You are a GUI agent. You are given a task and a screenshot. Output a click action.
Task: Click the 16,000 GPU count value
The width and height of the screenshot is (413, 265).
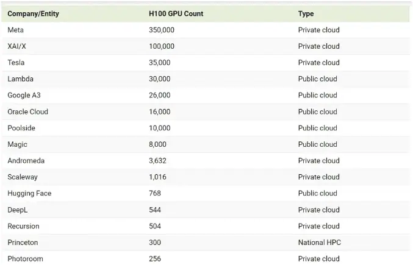tap(160, 111)
